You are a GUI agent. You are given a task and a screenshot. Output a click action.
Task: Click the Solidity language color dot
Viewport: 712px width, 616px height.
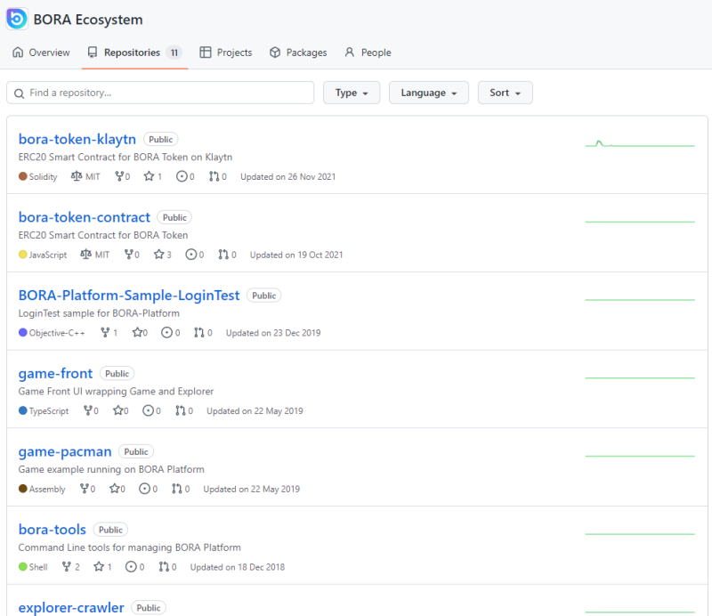click(x=23, y=176)
